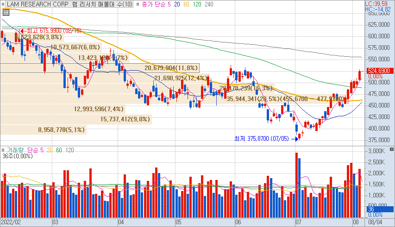Select the 15,737,412(9.0%) volume profile label
This screenshot has width=395, height=227.
click(x=125, y=119)
